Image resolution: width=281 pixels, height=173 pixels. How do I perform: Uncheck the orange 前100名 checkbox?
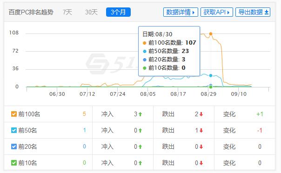tap(14, 114)
